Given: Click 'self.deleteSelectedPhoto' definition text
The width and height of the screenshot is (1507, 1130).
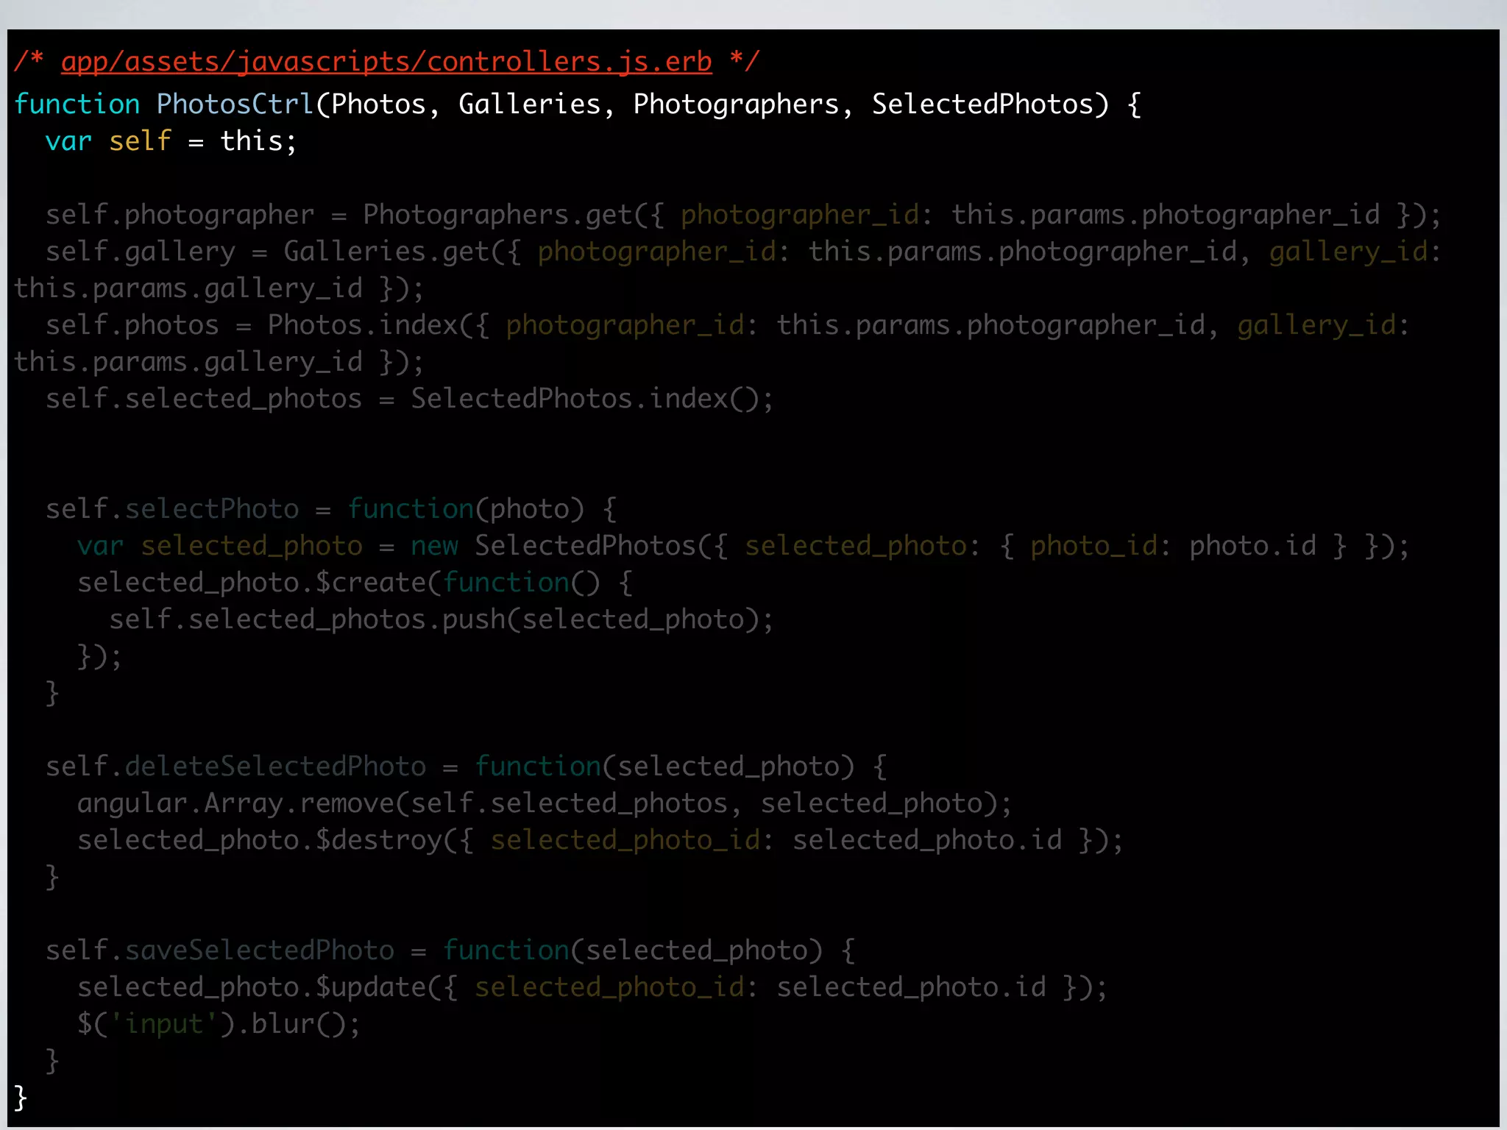Looking at the screenshot, I should click(235, 766).
